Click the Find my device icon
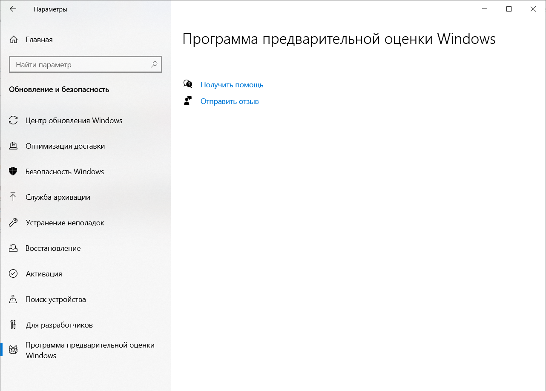The width and height of the screenshot is (546, 391). [13, 299]
